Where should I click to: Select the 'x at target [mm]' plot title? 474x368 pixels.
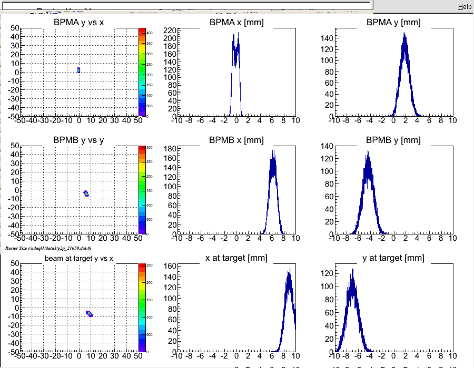[236, 258]
